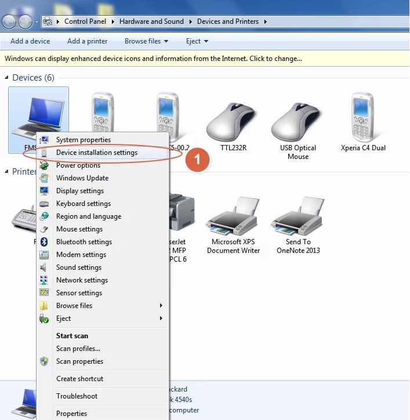Viewport: 410px width, 420px height.
Task: Open Bluetooth settings menu entry
Action: [x=102, y=242]
